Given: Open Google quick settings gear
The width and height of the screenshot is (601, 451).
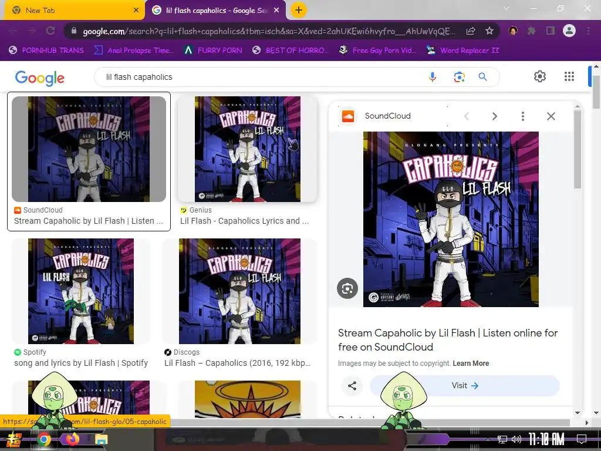Looking at the screenshot, I should pos(540,76).
